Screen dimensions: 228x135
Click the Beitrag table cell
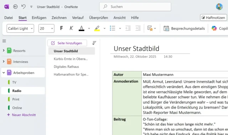pos(127,125)
